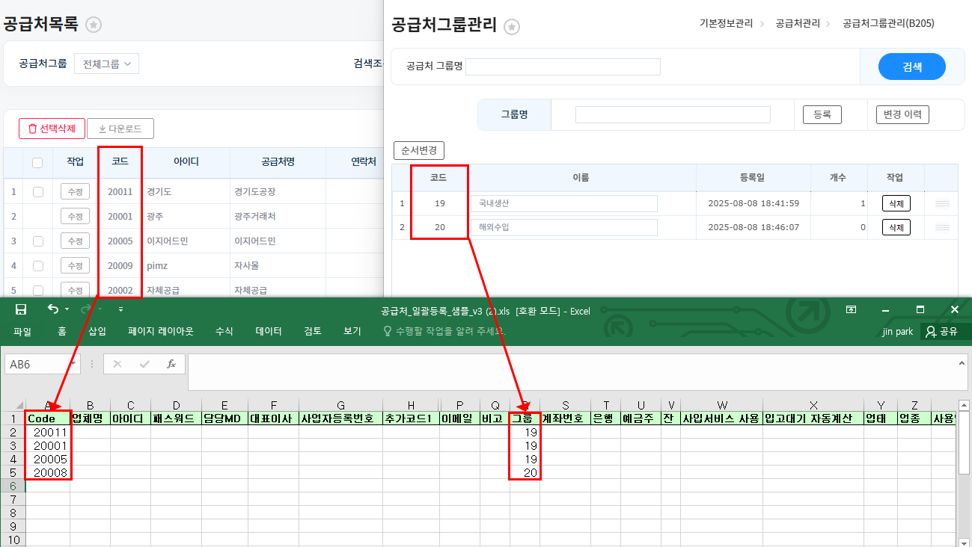Click the drag handle on the 국내생산 row
Viewport: 972px width, 547px height.
(x=942, y=203)
